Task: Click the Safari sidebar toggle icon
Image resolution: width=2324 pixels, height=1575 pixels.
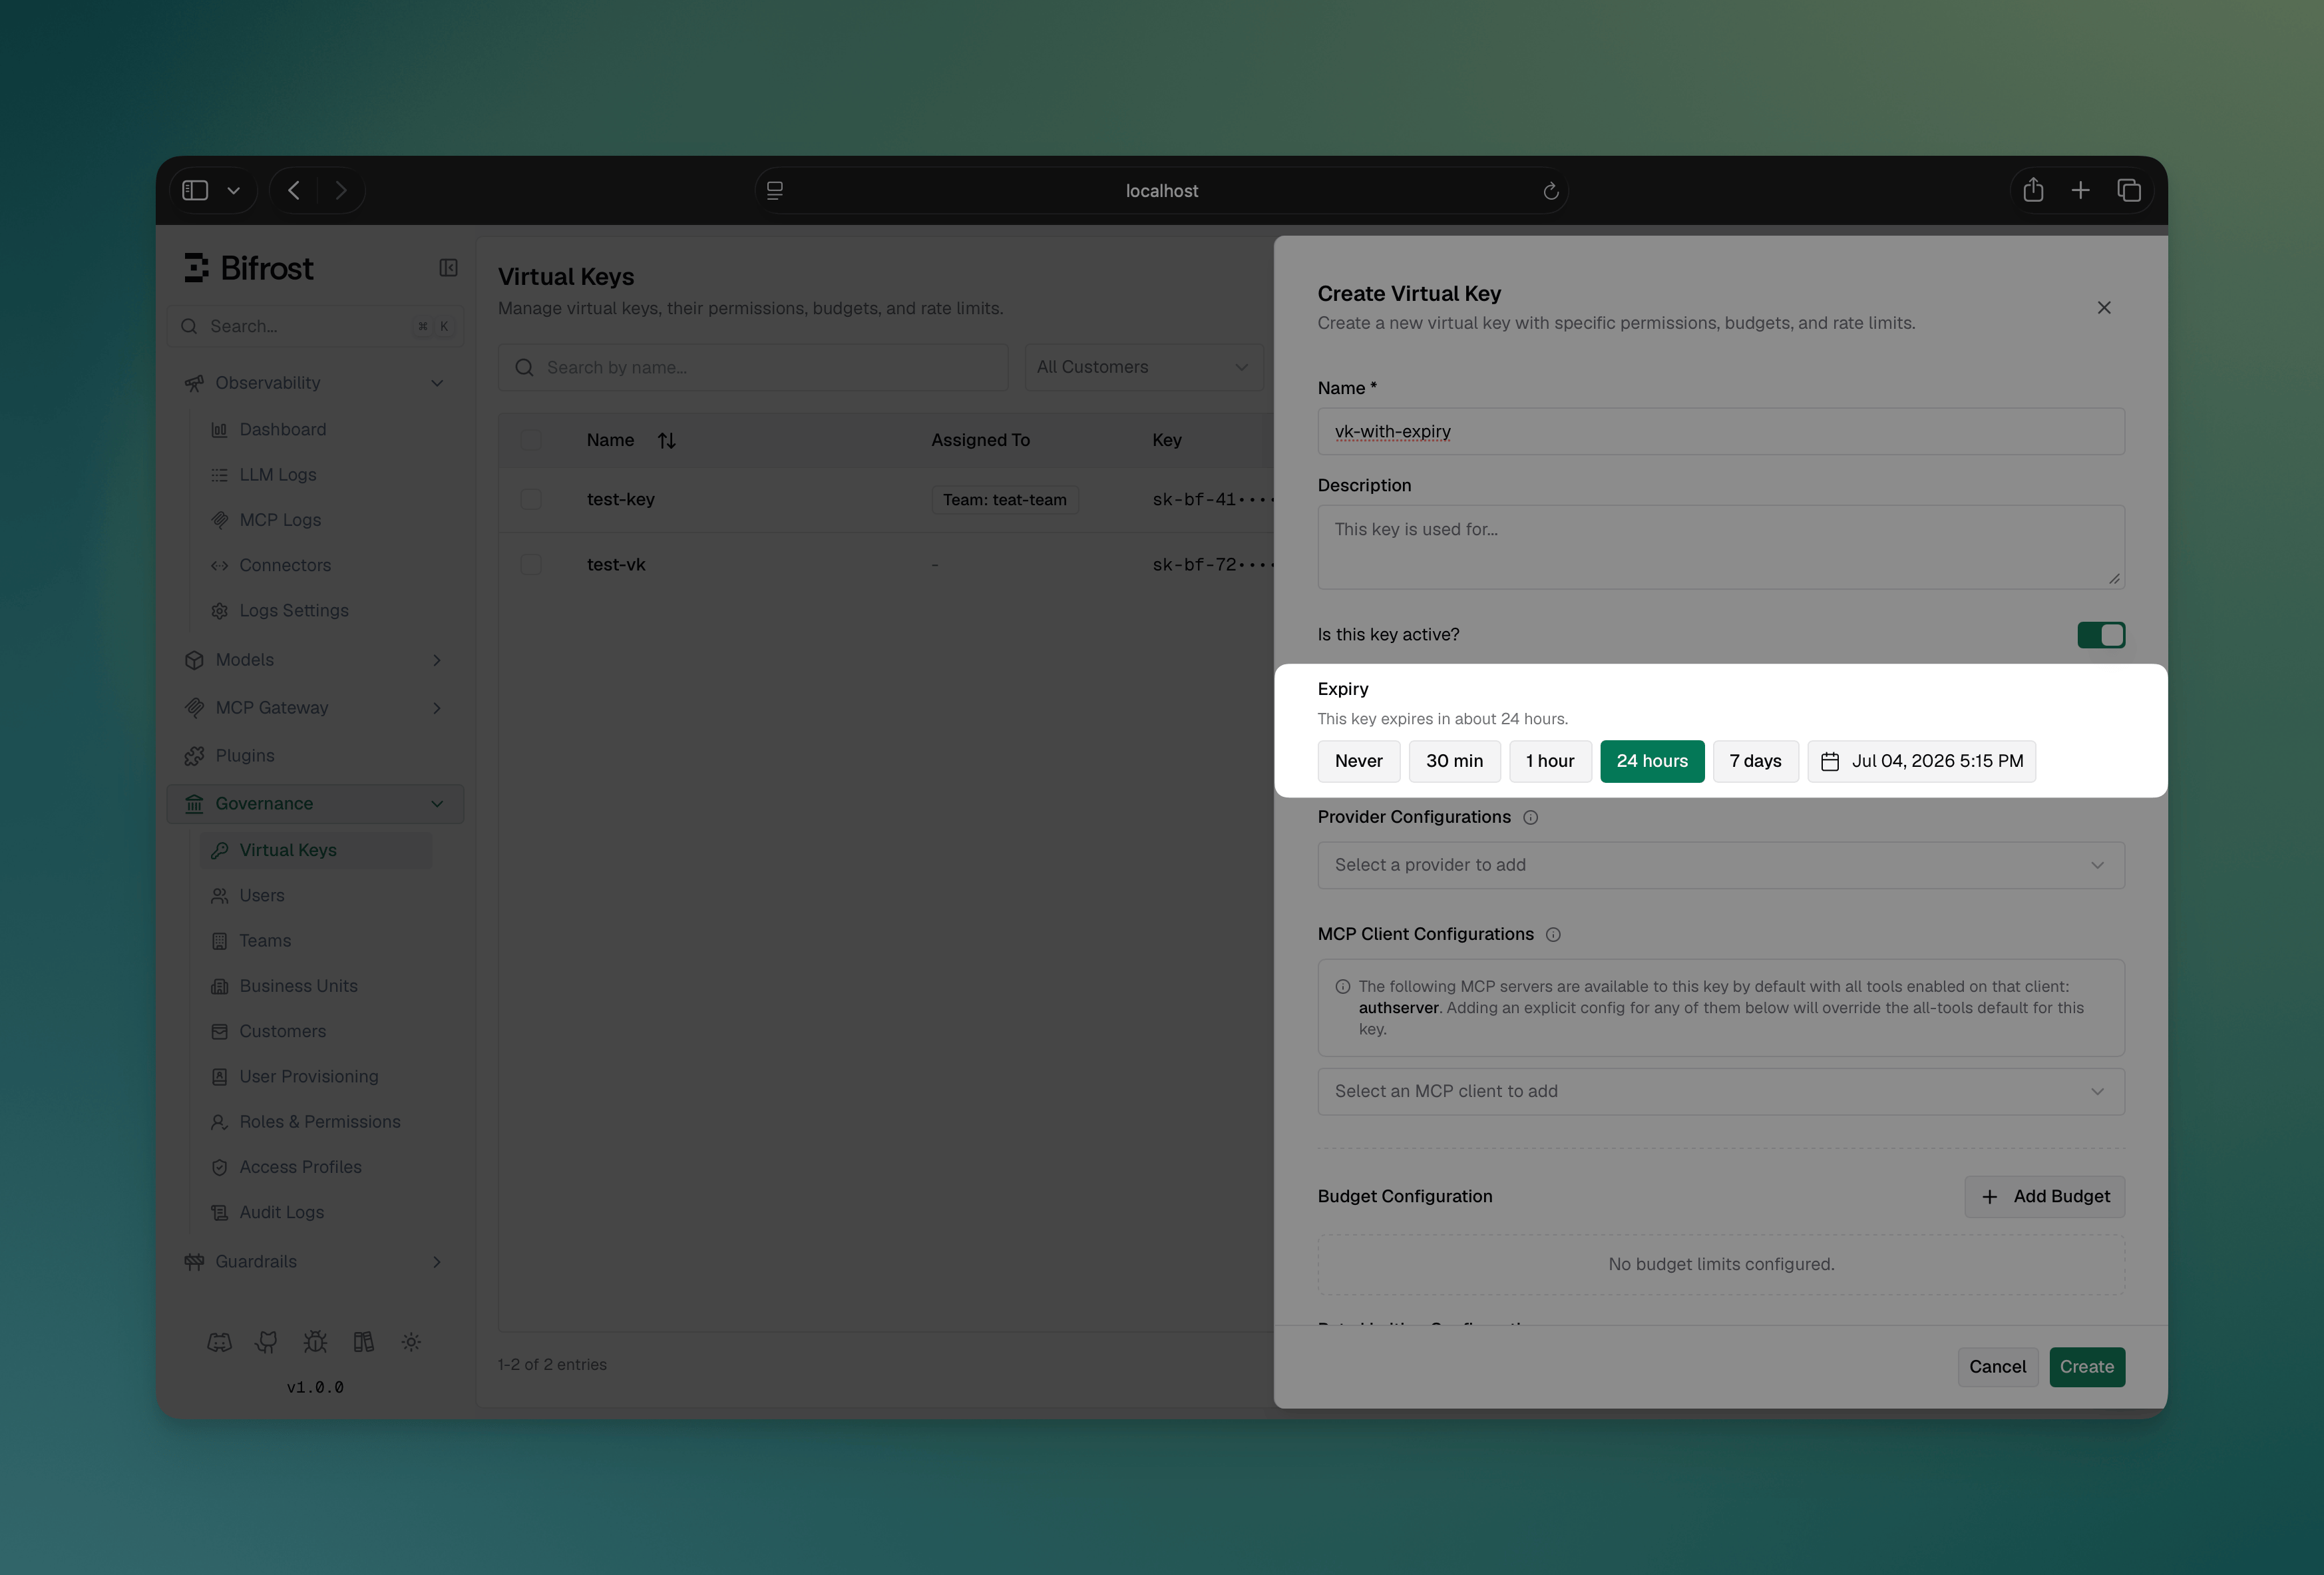Action: pyautogui.click(x=195, y=190)
